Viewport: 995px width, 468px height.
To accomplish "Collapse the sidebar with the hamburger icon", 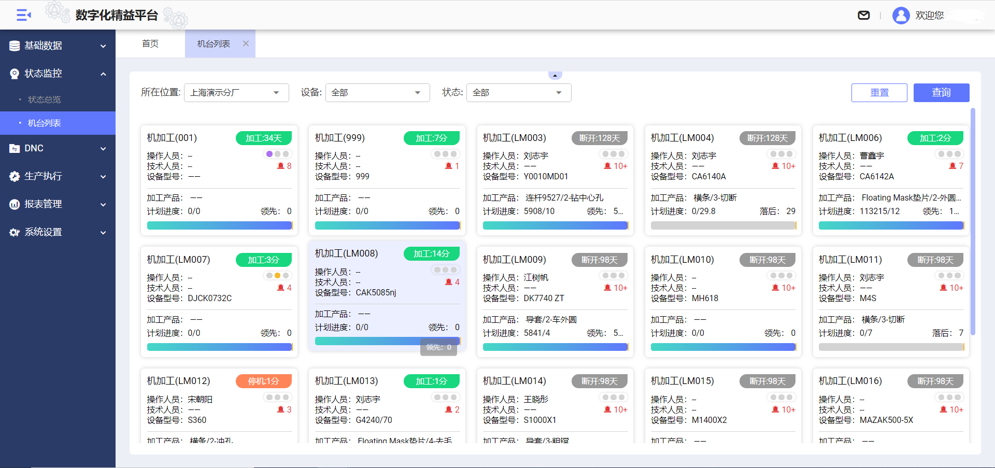I will [x=24, y=15].
